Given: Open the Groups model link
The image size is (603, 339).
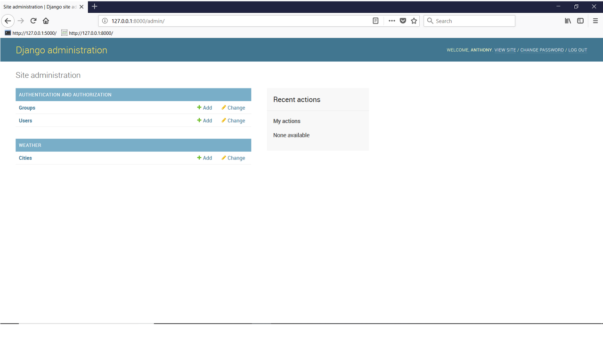Looking at the screenshot, I should pos(27,108).
